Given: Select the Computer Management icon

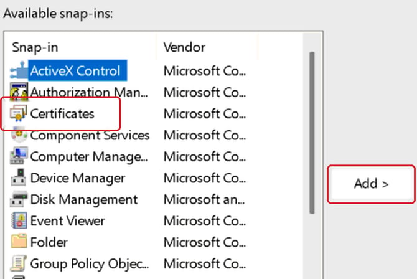Looking at the screenshot, I should point(19,156).
